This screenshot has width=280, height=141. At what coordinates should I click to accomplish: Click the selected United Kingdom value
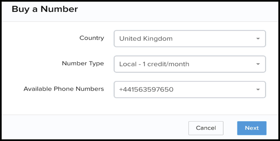coord(146,39)
